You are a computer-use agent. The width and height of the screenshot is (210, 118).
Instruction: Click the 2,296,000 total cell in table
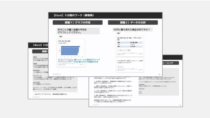[133, 47]
